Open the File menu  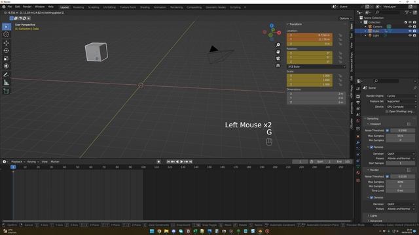10,7
